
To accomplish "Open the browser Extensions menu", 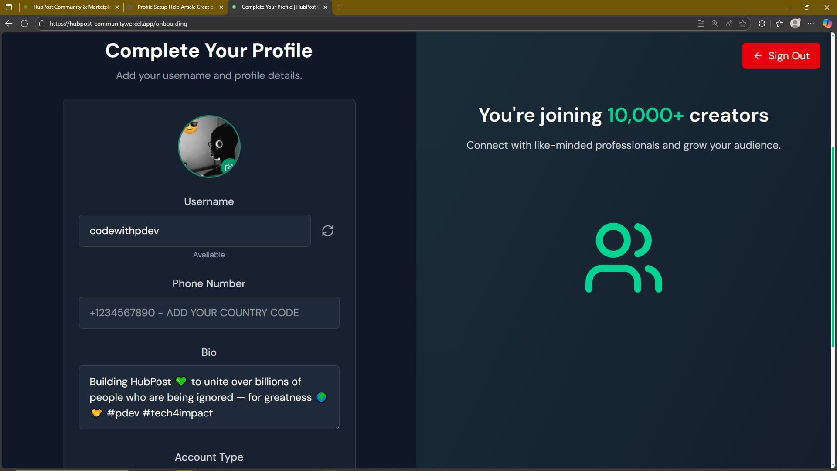I will click(x=762, y=24).
